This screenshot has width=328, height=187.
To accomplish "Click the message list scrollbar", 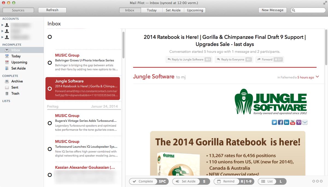I will 124,45.
